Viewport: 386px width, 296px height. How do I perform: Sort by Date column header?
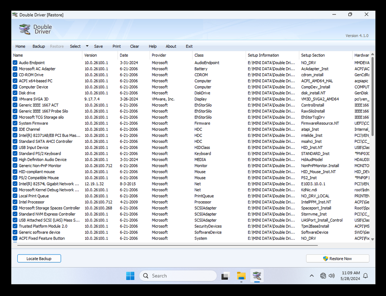coord(134,55)
